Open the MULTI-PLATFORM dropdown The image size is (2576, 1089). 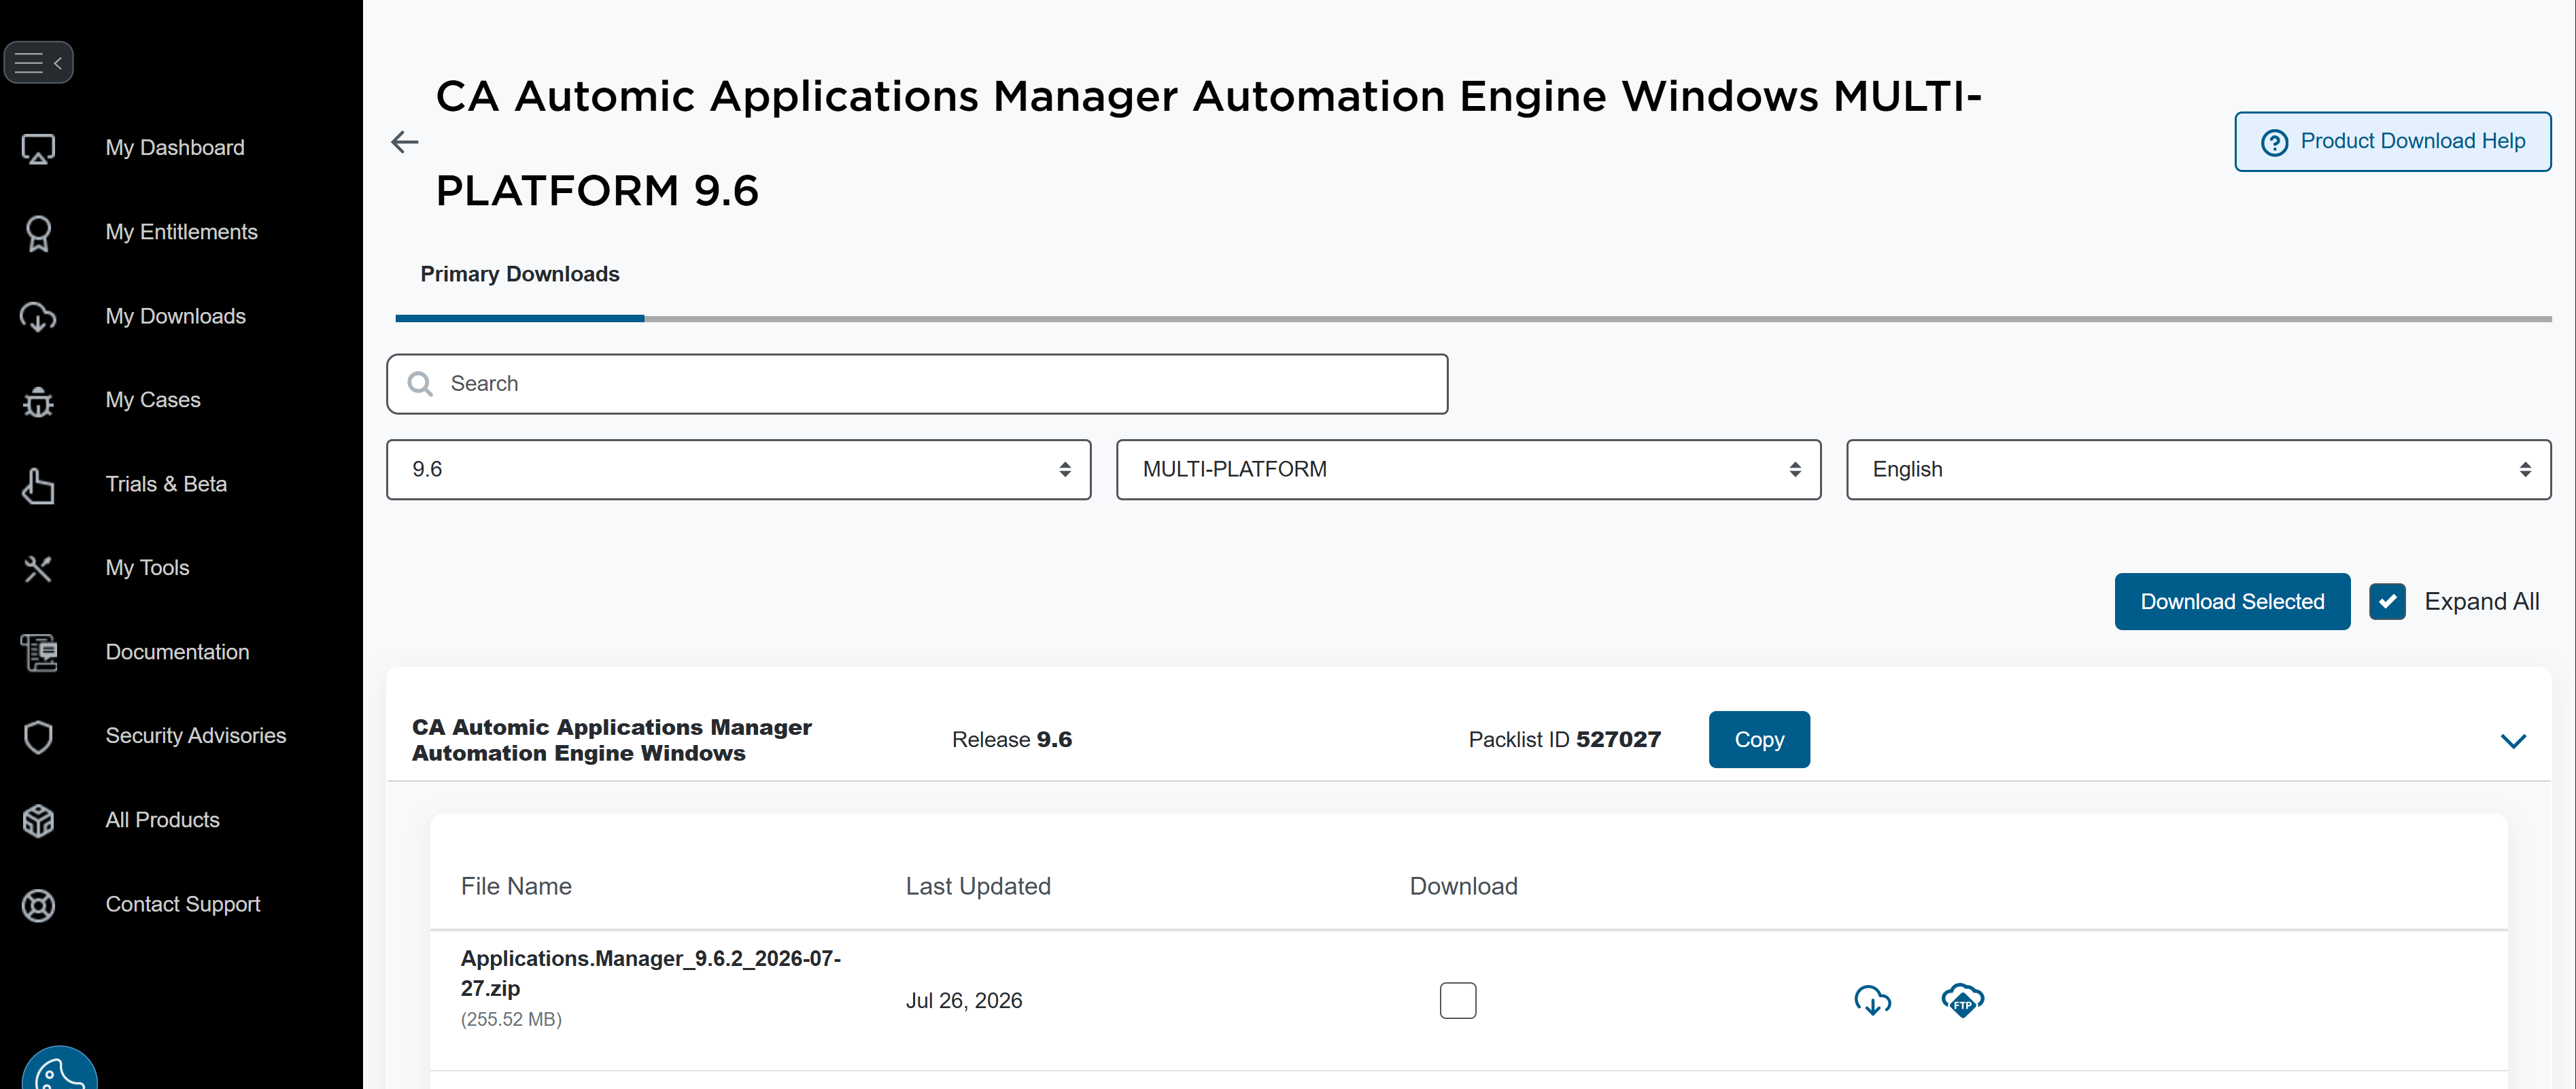(x=1468, y=470)
